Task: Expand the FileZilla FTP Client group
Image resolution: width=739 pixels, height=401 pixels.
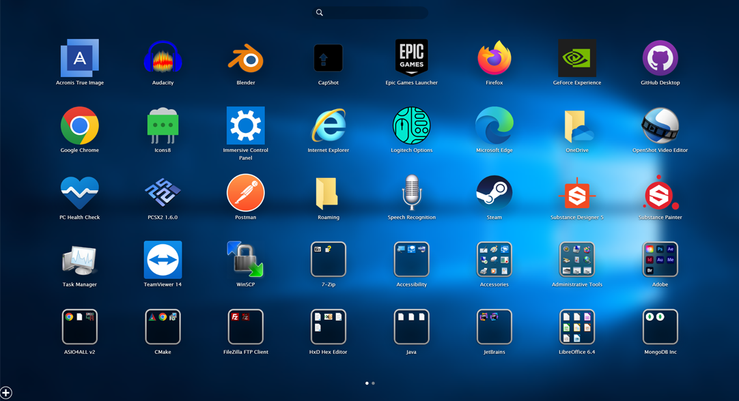Action: point(246,327)
